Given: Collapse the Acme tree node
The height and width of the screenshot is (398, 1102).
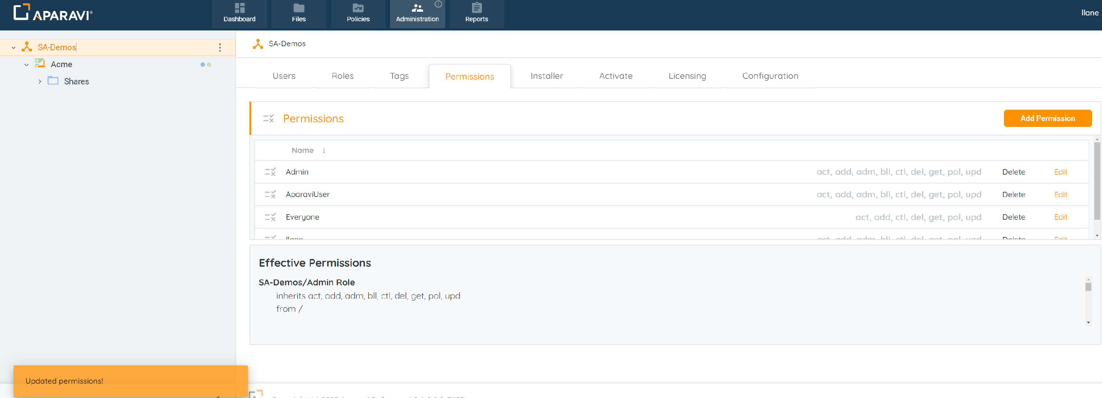Looking at the screenshot, I should pyautogui.click(x=26, y=65).
